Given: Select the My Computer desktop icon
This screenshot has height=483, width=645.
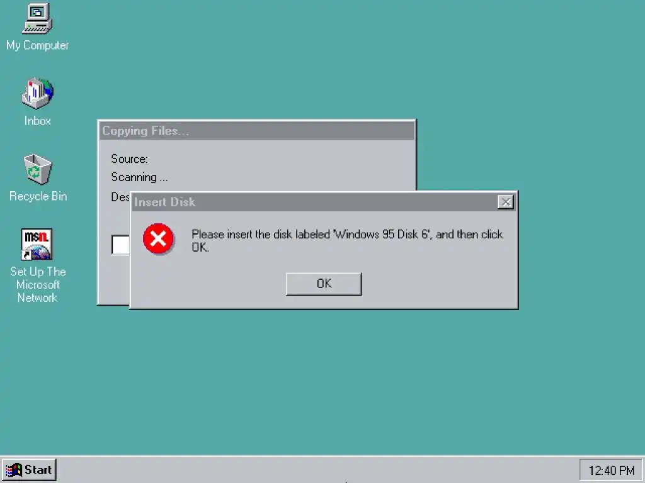Looking at the screenshot, I should coord(37,18).
